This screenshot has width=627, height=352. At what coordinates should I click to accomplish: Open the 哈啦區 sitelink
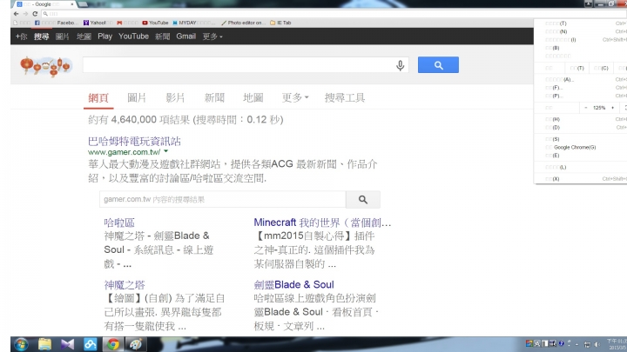click(x=119, y=222)
